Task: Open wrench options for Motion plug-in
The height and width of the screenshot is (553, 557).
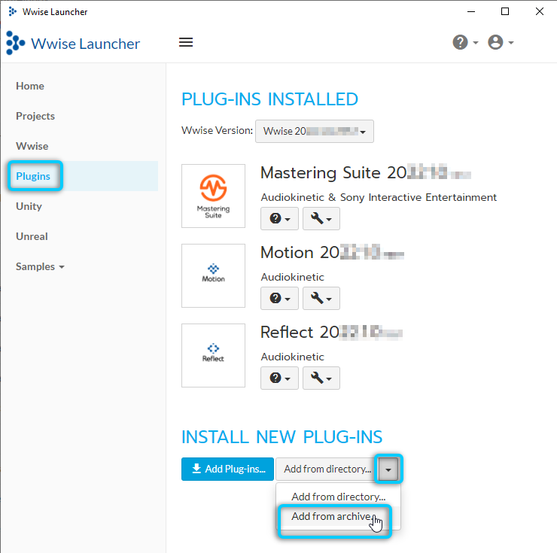Action: pos(321,298)
